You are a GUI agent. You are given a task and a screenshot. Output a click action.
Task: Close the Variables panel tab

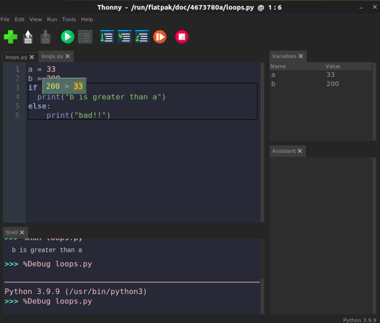(301, 56)
